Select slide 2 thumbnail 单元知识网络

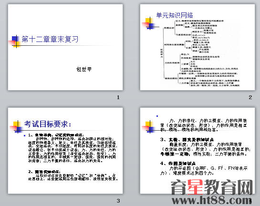point(198,47)
